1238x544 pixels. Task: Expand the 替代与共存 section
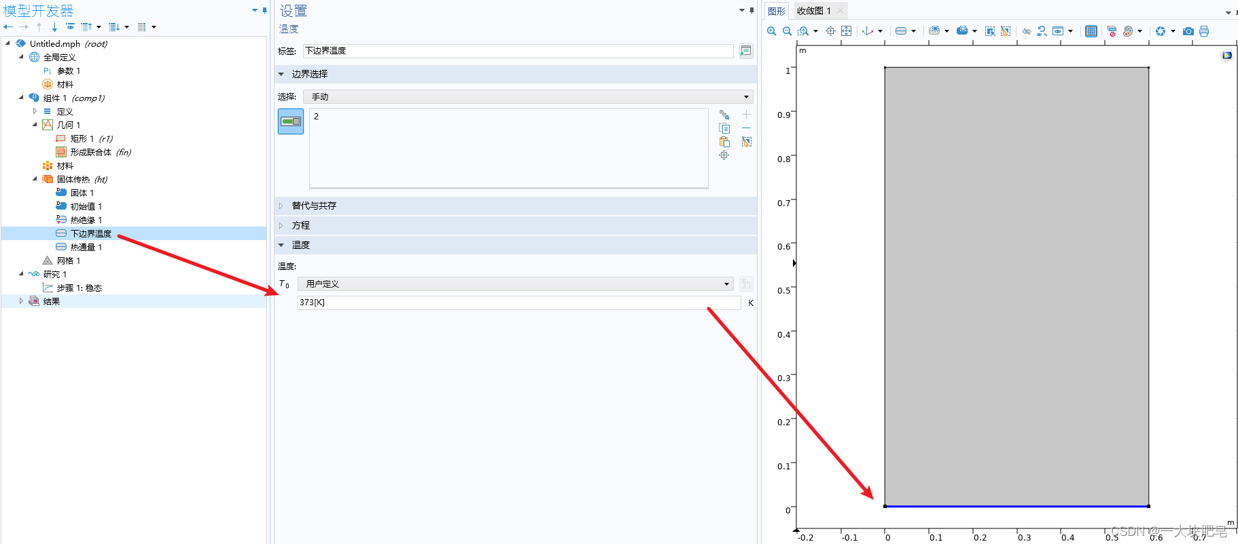pos(281,206)
